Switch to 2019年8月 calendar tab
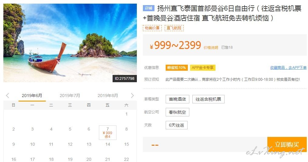 pyautogui.click(x=108, y=96)
